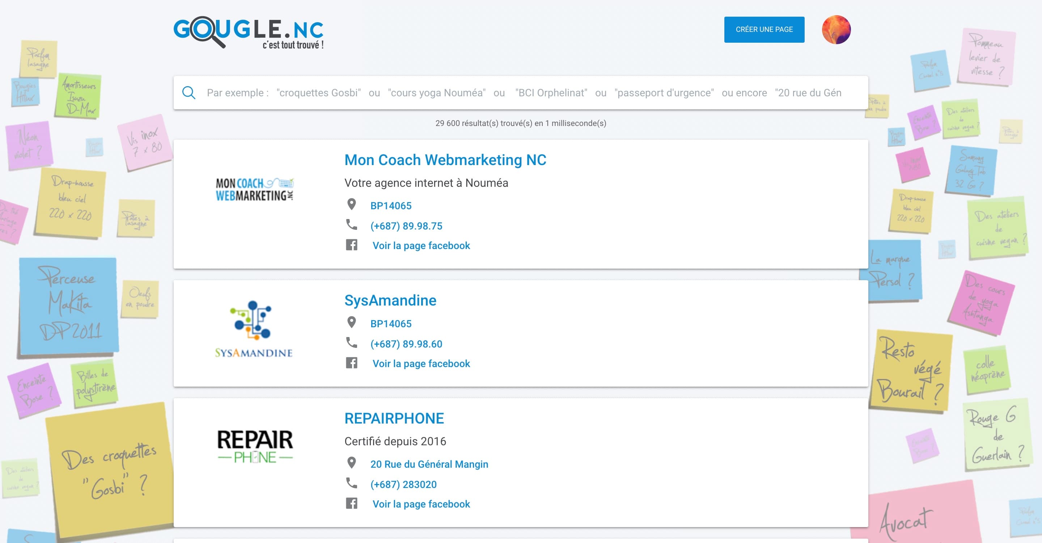Click location pin icon in REPAIRPHONE card
Screen dimensions: 1042x543
(351, 463)
